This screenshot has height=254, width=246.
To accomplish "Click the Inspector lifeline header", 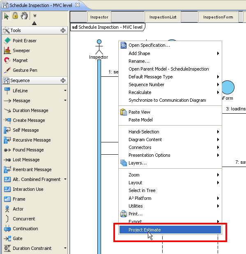I will pos(99,17).
